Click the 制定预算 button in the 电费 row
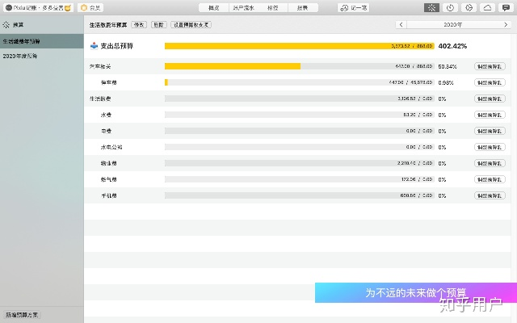Image resolution: width=517 pixels, height=323 pixels. (x=490, y=131)
